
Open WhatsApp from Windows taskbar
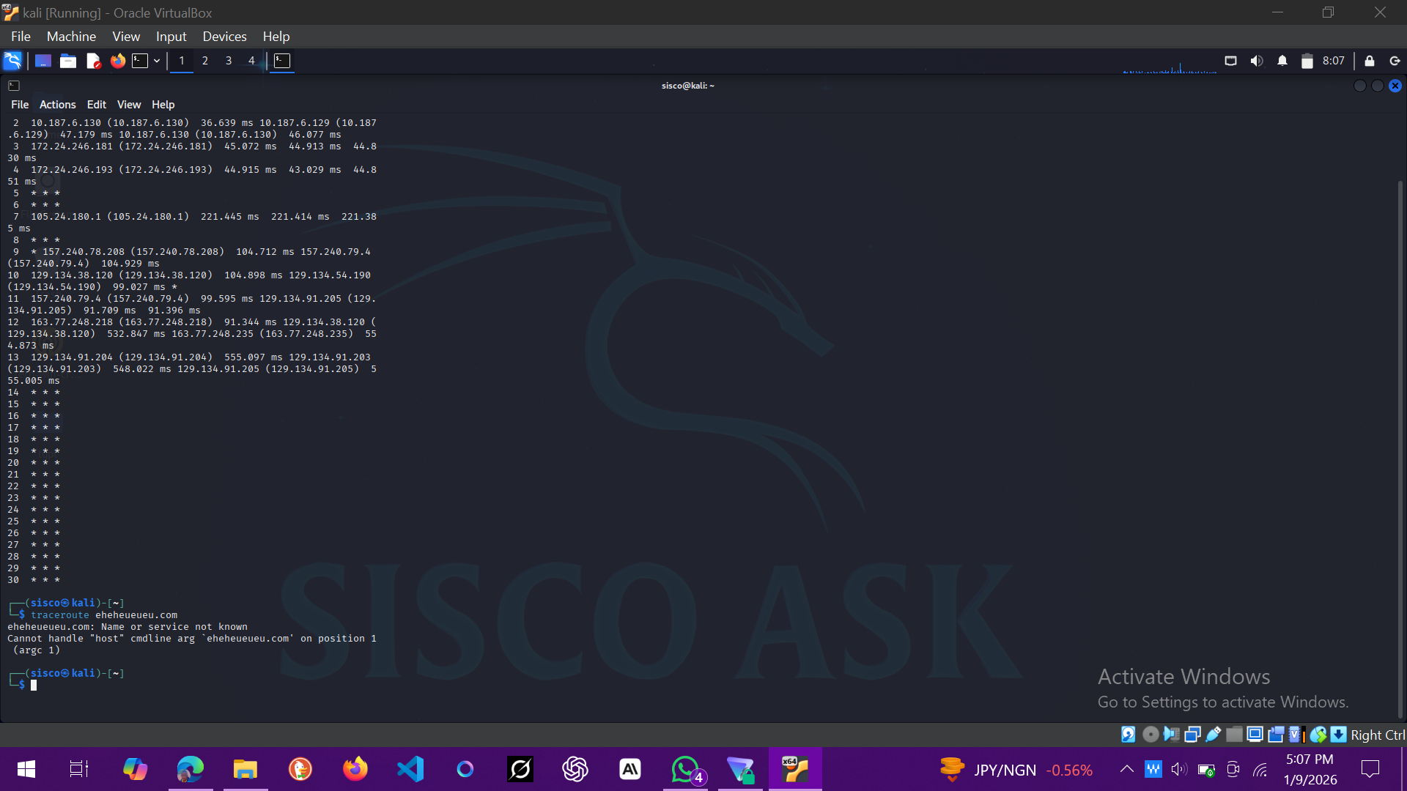click(686, 769)
